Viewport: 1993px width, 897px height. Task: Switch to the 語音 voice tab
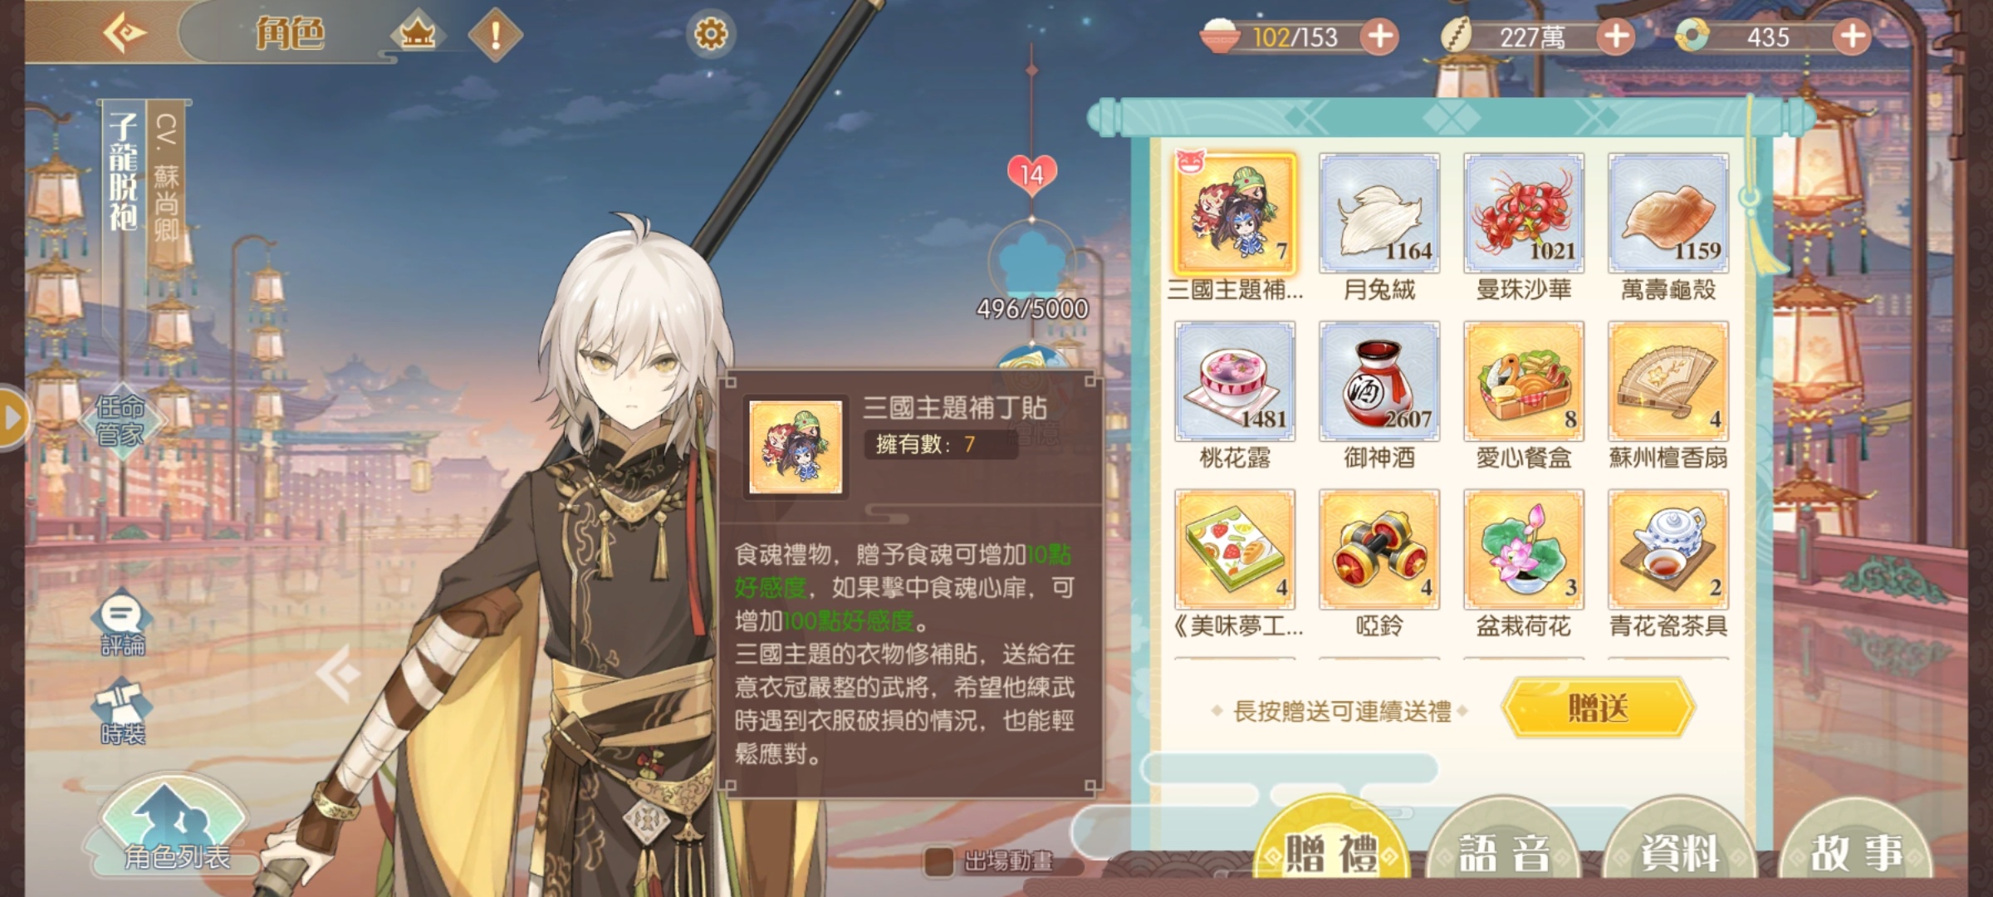(x=1504, y=851)
